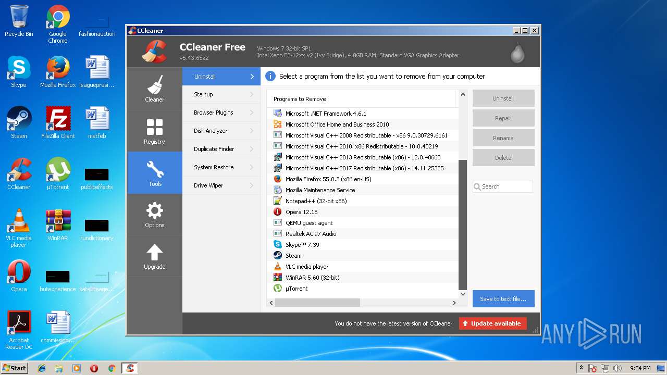Click the Repair button
Image resolution: width=667 pixels, height=375 pixels.
point(503,118)
